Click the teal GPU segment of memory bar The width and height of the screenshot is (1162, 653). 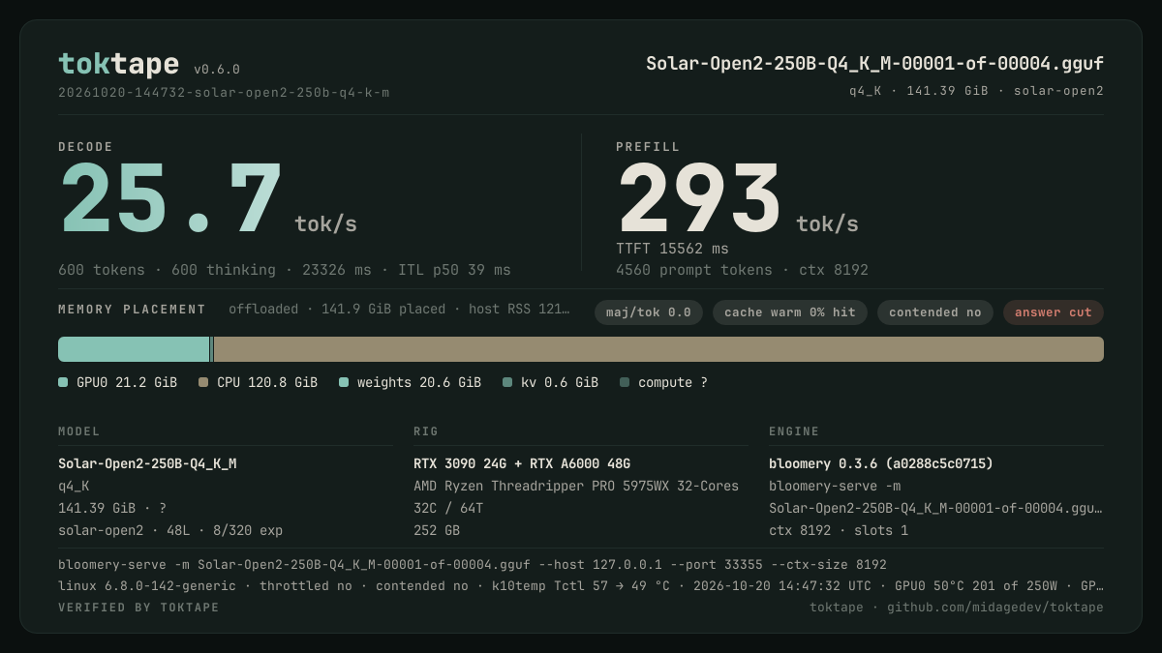(x=134, y=349)
